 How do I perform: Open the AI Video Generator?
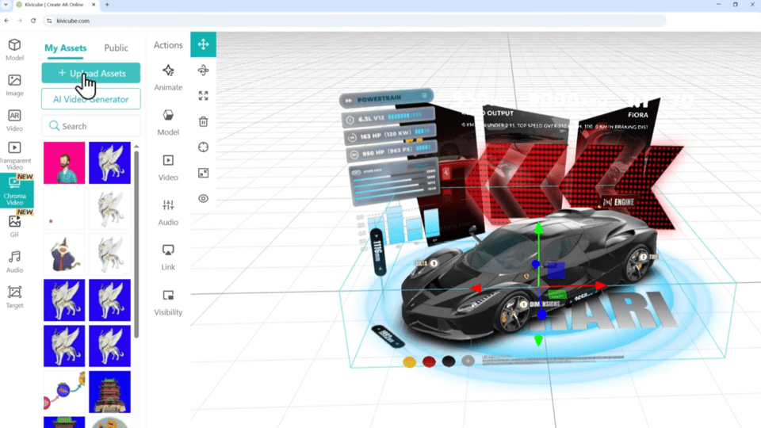pos(90,99)
